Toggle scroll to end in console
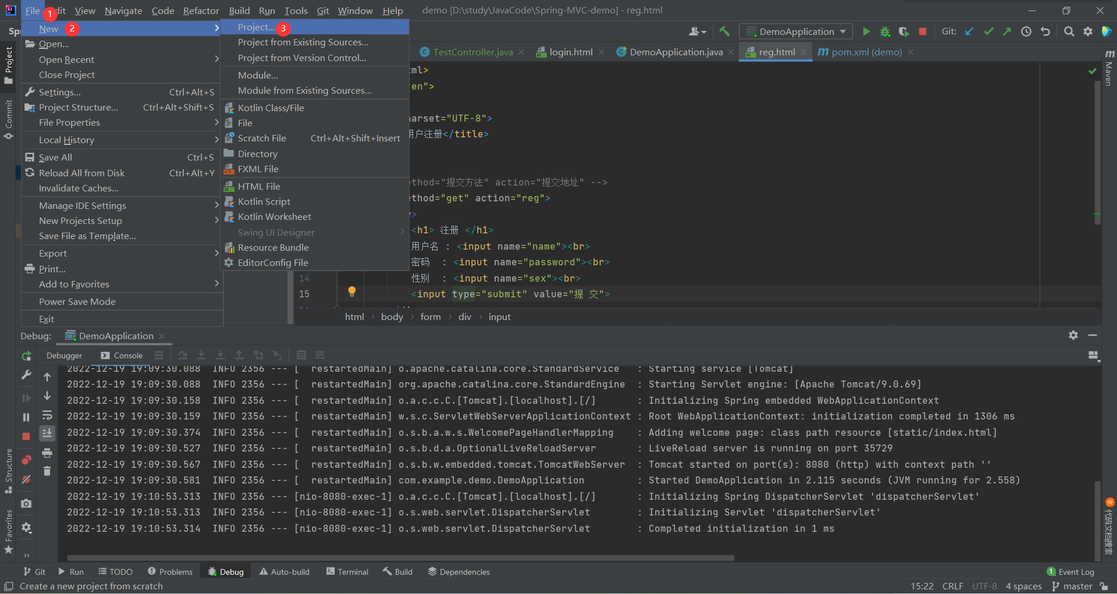The height and width of the screenshot is (594, 1117). pos(47,433)
